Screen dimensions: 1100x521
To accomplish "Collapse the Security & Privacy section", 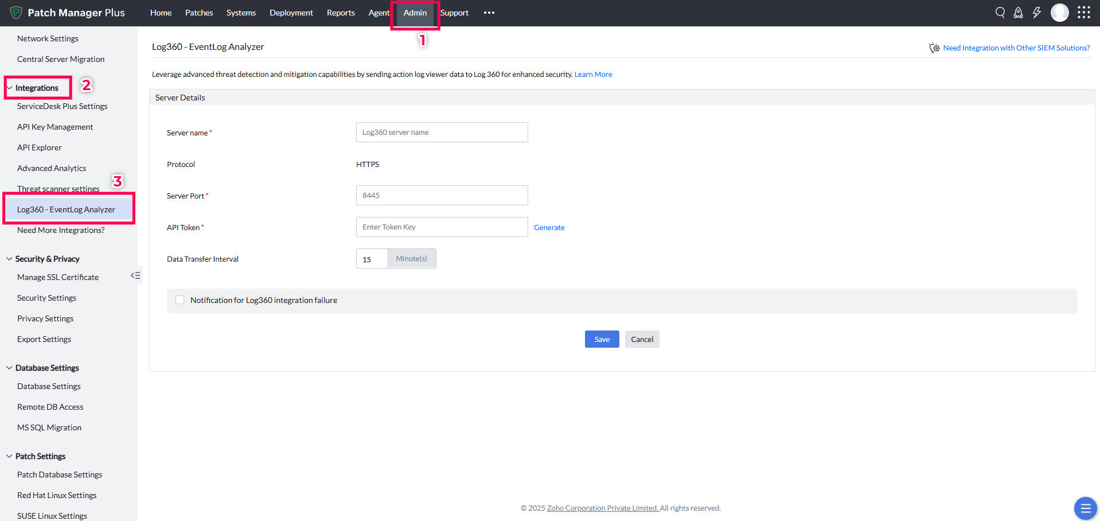I will (x=9, y=259).
